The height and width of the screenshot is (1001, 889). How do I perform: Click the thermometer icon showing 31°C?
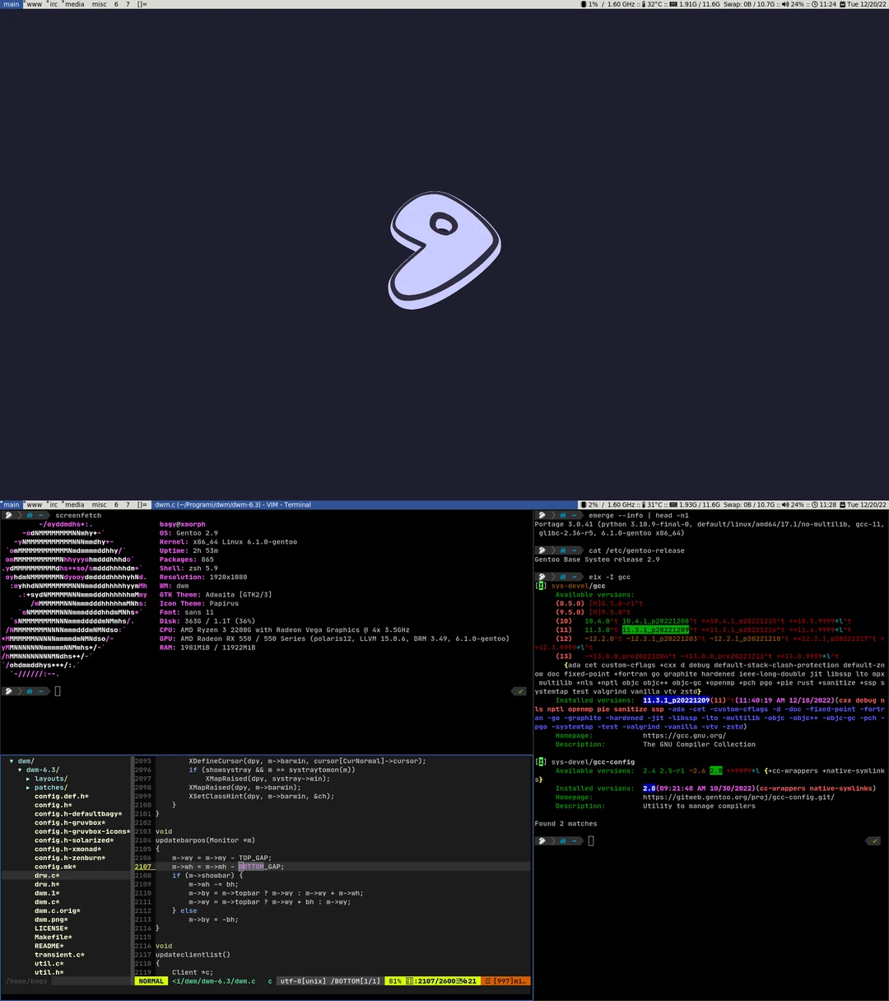644,504
